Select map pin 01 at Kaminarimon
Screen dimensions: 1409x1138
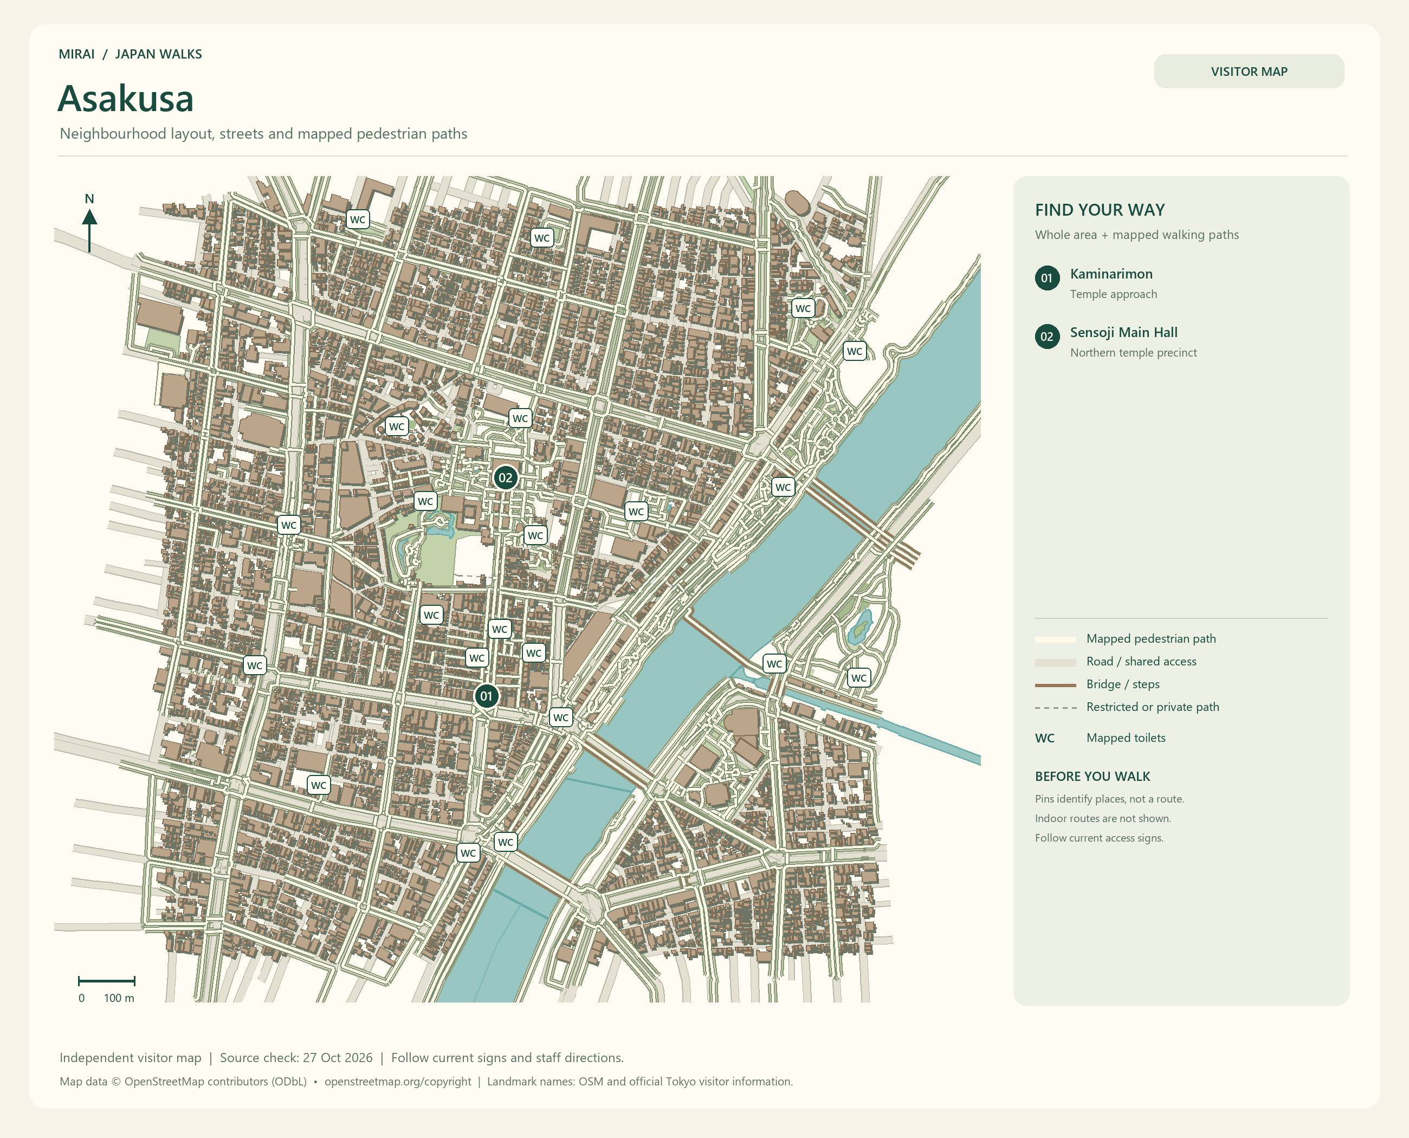(x=486, y=696)
